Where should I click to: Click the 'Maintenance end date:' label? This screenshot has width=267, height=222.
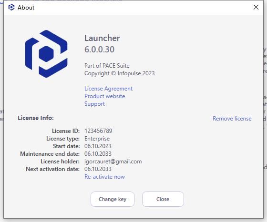click(50, 154)
